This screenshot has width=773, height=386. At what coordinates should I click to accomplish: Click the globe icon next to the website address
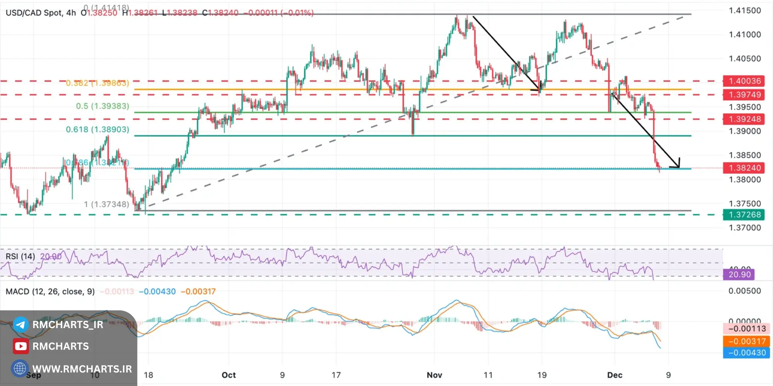coord(20,369)
